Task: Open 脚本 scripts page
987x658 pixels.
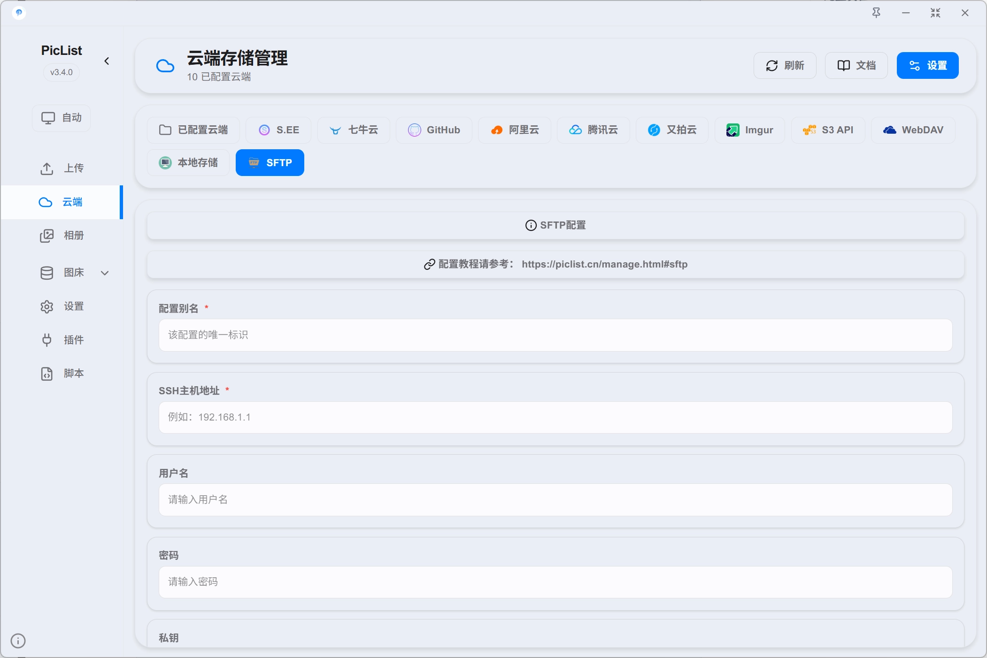Action: tap(62, 374)
